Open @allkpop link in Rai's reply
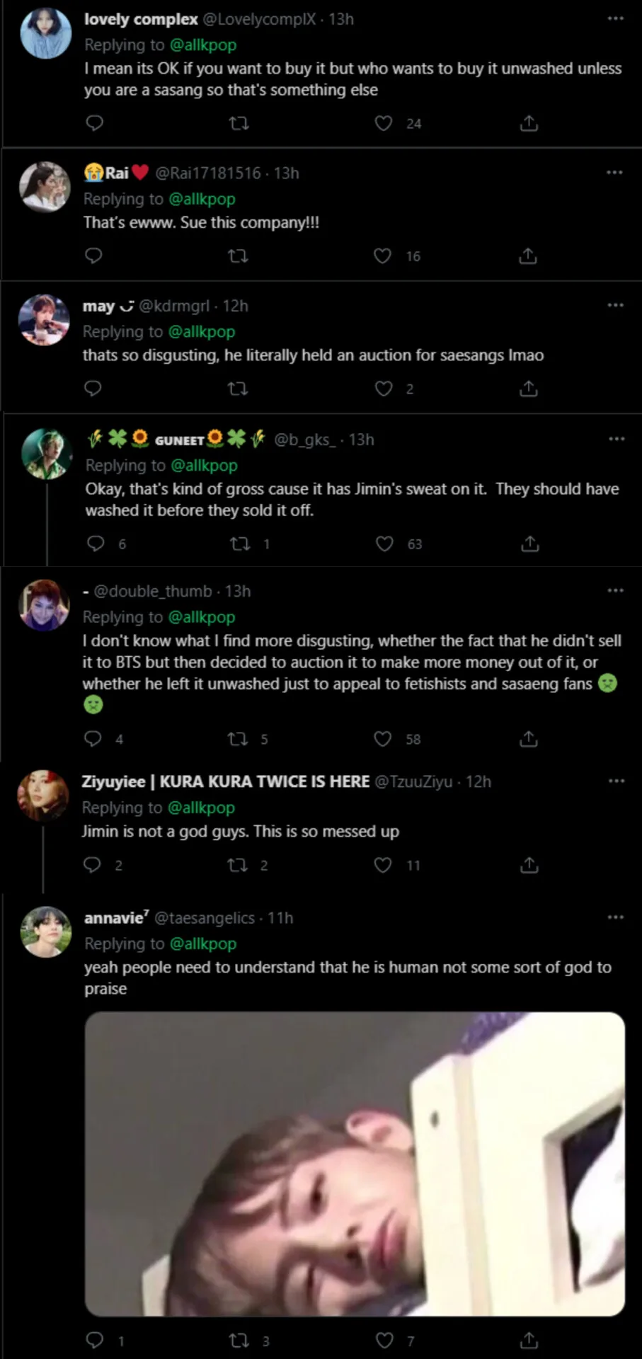Screen dimensions: 642x1359 click(x=202, y=199)
